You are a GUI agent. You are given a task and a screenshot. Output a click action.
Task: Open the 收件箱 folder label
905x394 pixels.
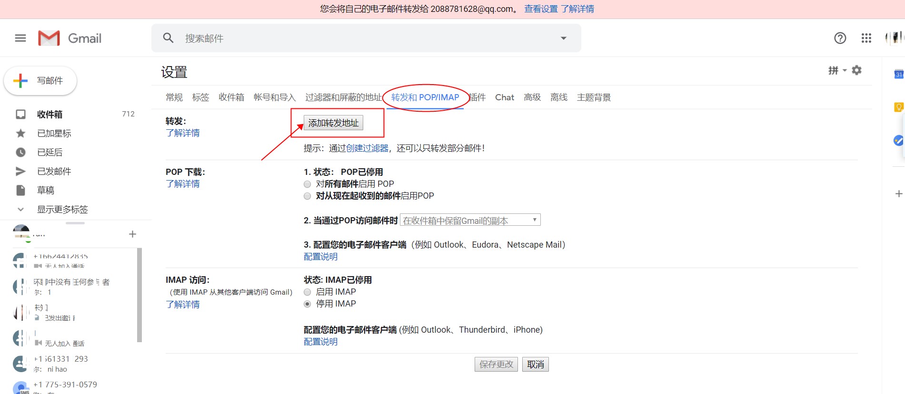(50, 115)
